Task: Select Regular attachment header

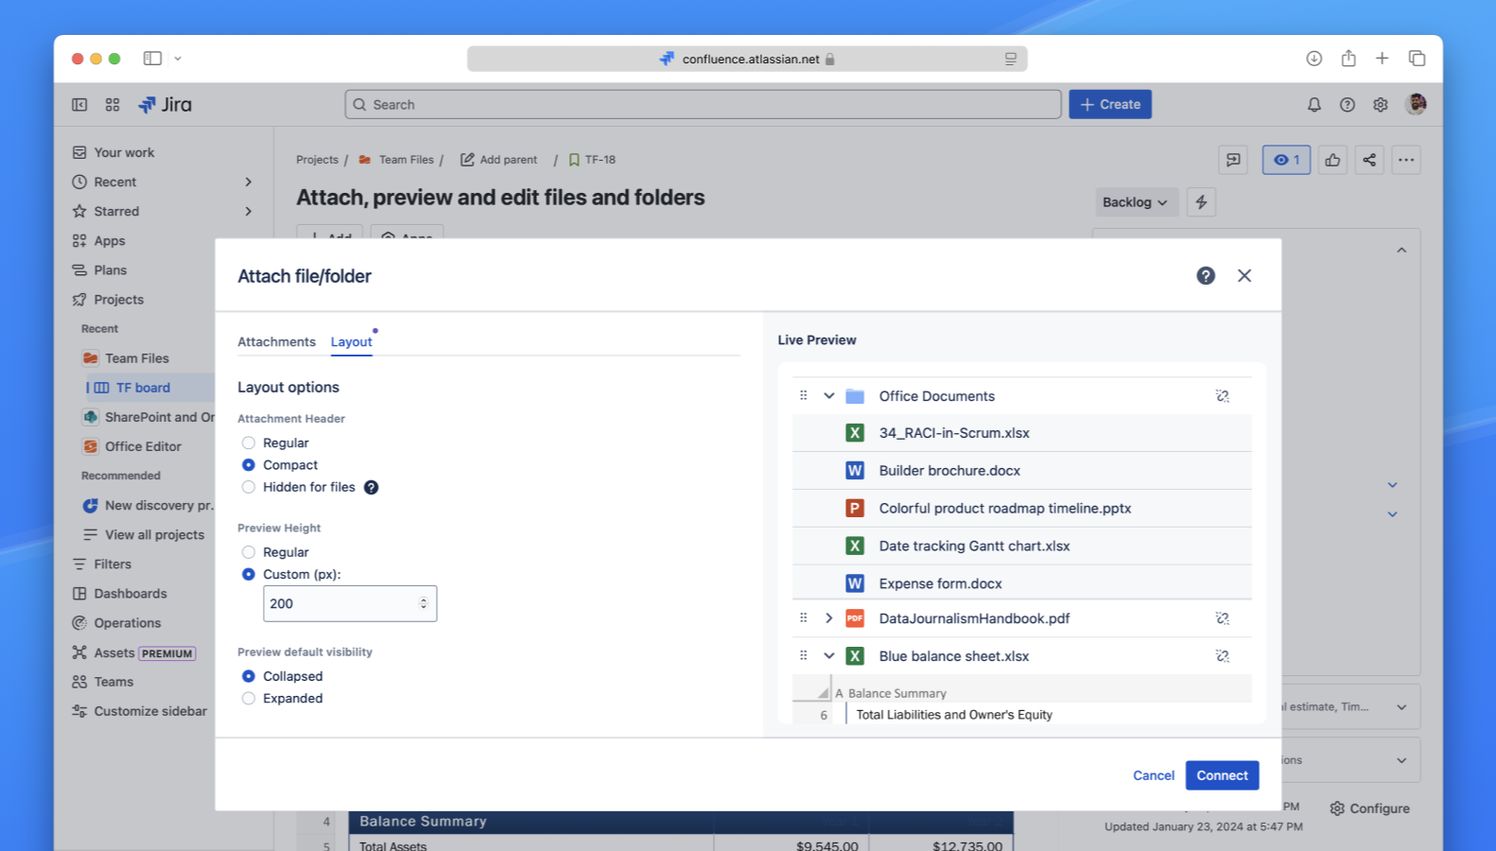Action: point(249,443)
